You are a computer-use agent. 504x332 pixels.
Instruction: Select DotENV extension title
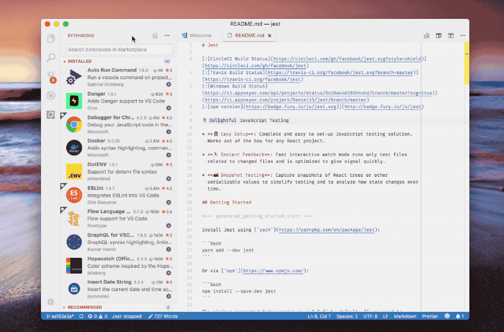97,164
